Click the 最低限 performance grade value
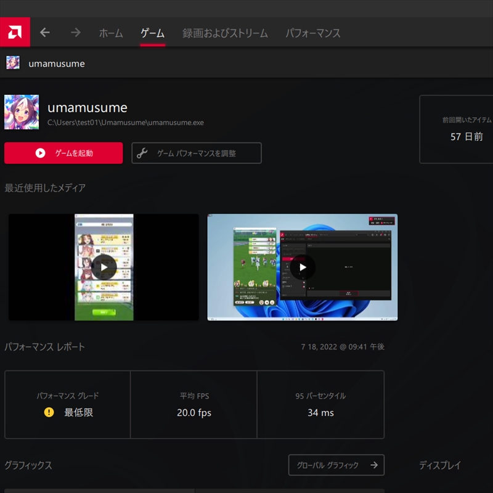 click(79, 412)
